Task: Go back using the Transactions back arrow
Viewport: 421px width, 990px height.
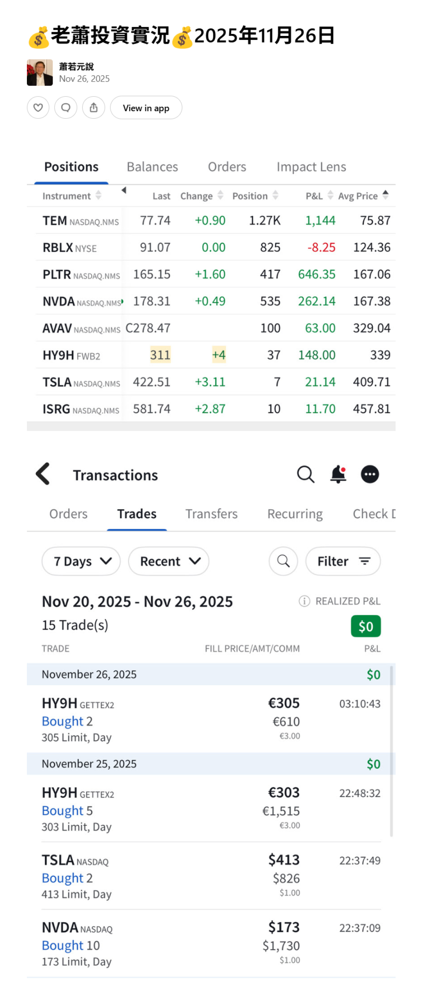Action: point(43,474)
